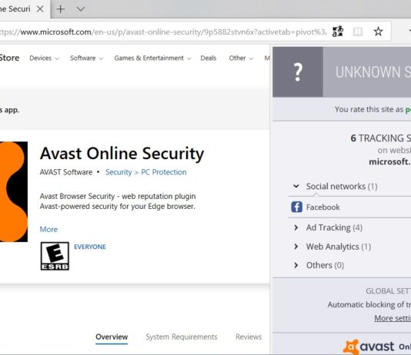Open the Store home link
The width and height of the screenshot is (411, 355).
(9, 58)
